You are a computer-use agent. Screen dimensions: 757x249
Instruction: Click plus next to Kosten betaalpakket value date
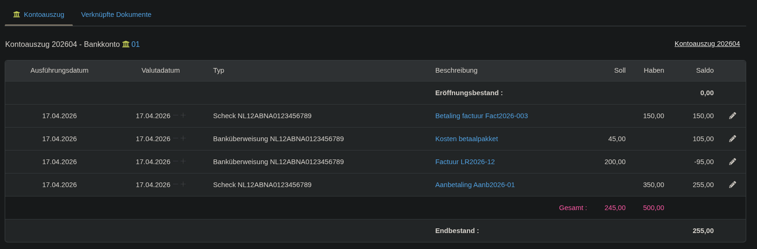pos(183,138)
